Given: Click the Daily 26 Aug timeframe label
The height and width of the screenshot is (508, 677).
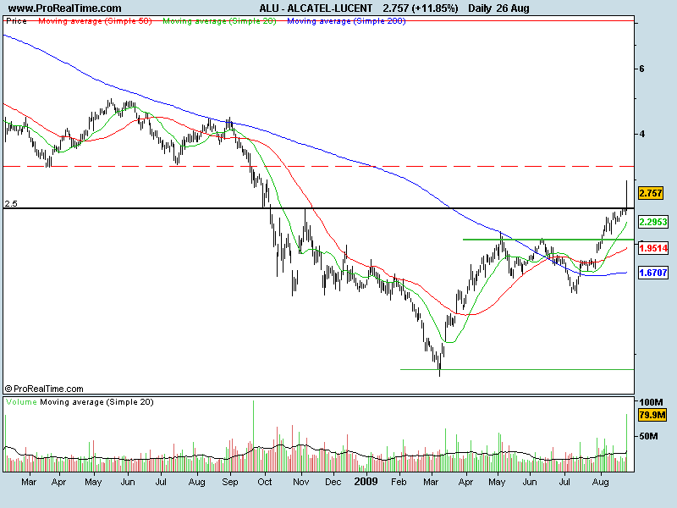Looking at the screenshot, I should click(x=498, y=8).
